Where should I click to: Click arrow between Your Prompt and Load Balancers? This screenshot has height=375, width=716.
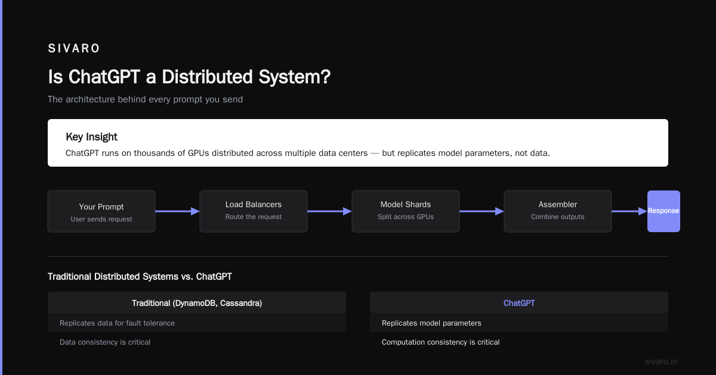pyautogui.click(x=177, y=211)
